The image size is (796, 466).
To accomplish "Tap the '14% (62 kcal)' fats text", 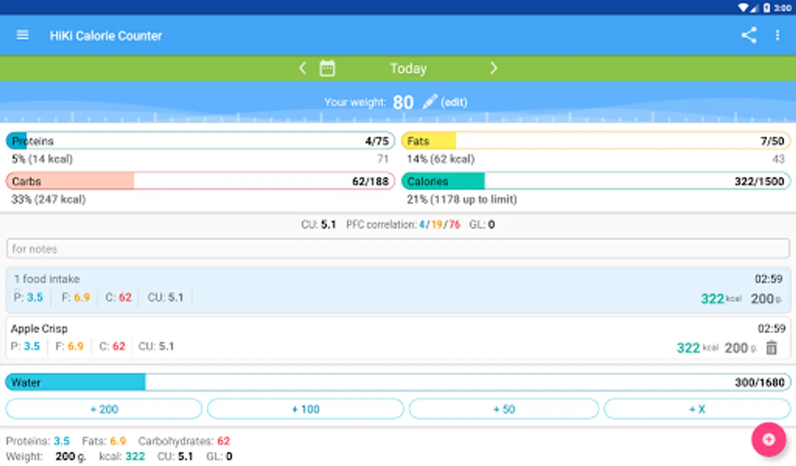I will pos(440,159).
